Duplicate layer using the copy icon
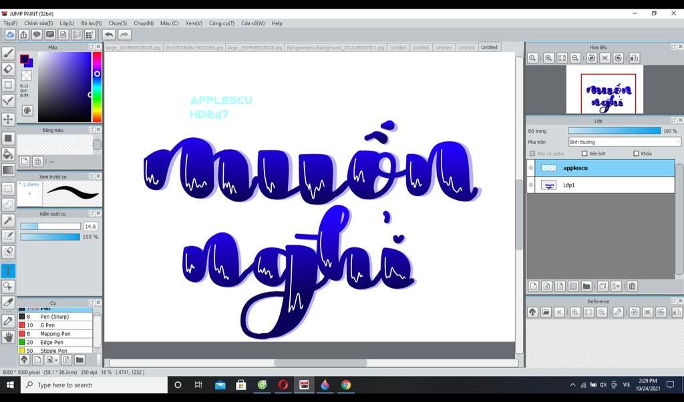 click(603, 286)
